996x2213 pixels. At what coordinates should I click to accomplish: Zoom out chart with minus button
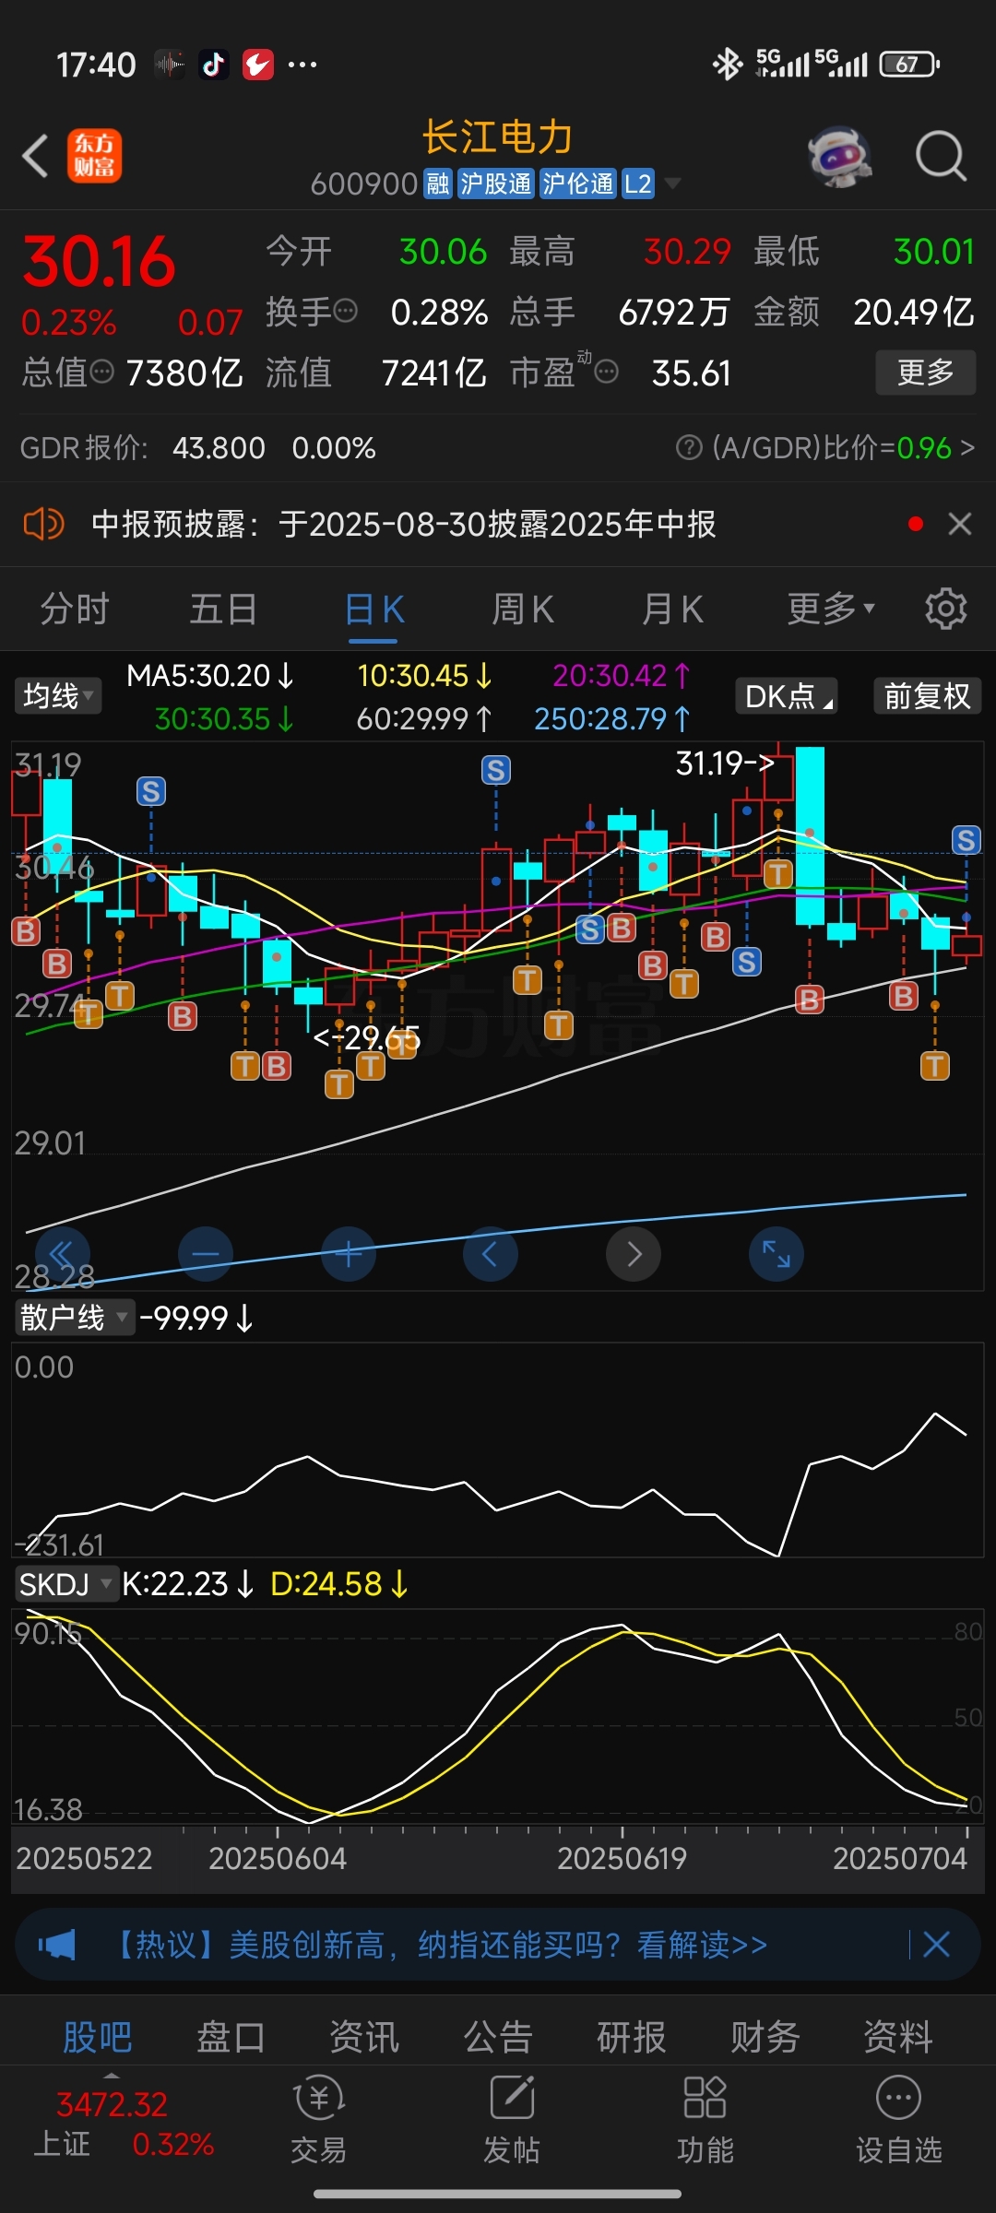[205, 1254]
